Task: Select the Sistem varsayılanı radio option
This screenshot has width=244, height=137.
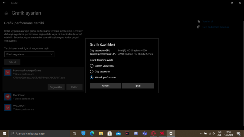Action: [x=92, y=66]
